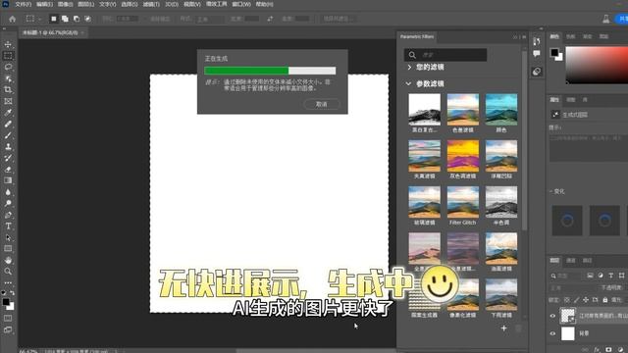Viewport: 628px width, 353px height.
Task: Select the Object Selection tool
Action: 8,78
